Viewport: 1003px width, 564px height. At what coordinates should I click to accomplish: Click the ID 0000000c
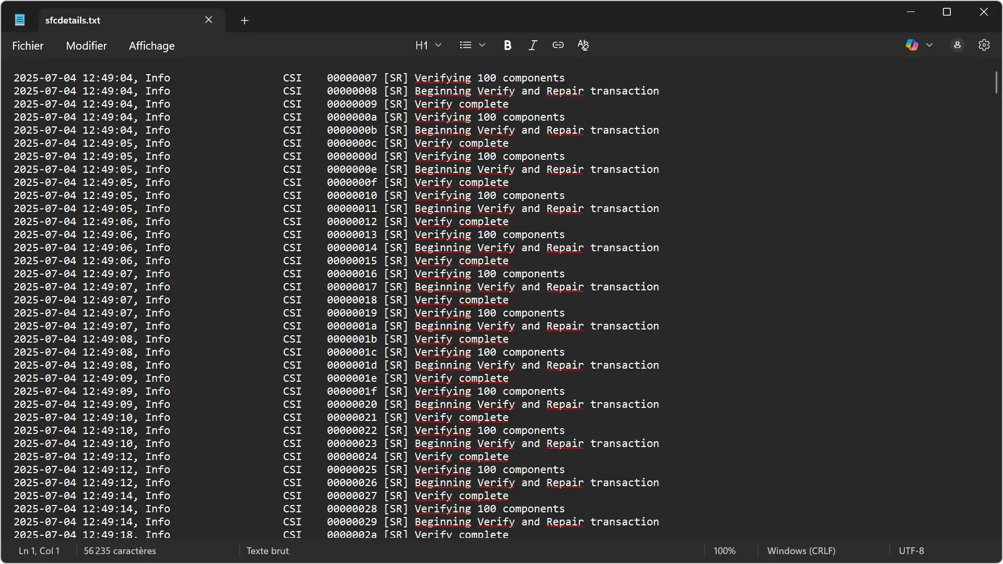click(352, 143)
